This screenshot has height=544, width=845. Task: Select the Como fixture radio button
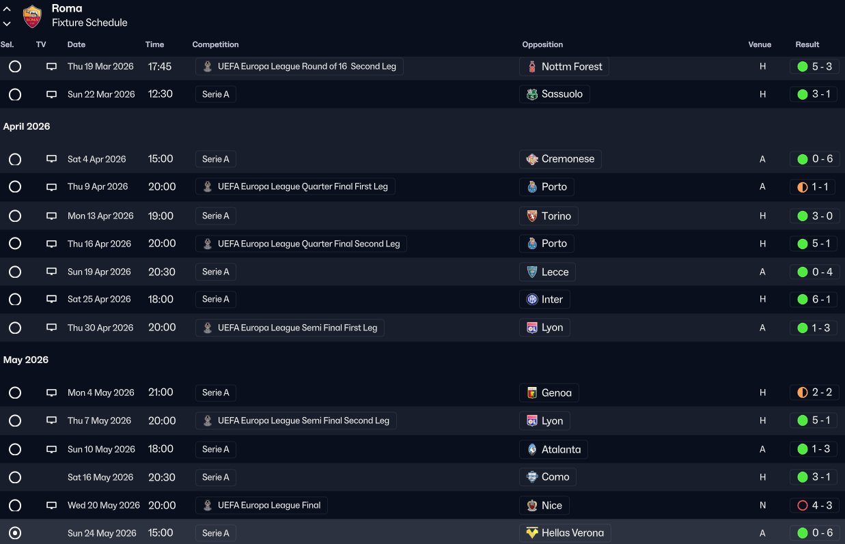pos(15,478)
